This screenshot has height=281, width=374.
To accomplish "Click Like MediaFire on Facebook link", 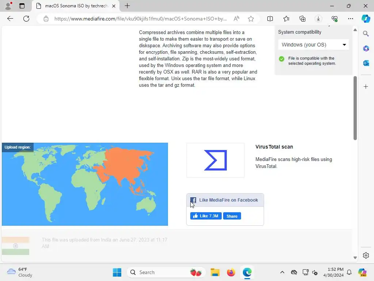I will click(x=229, y=200).
